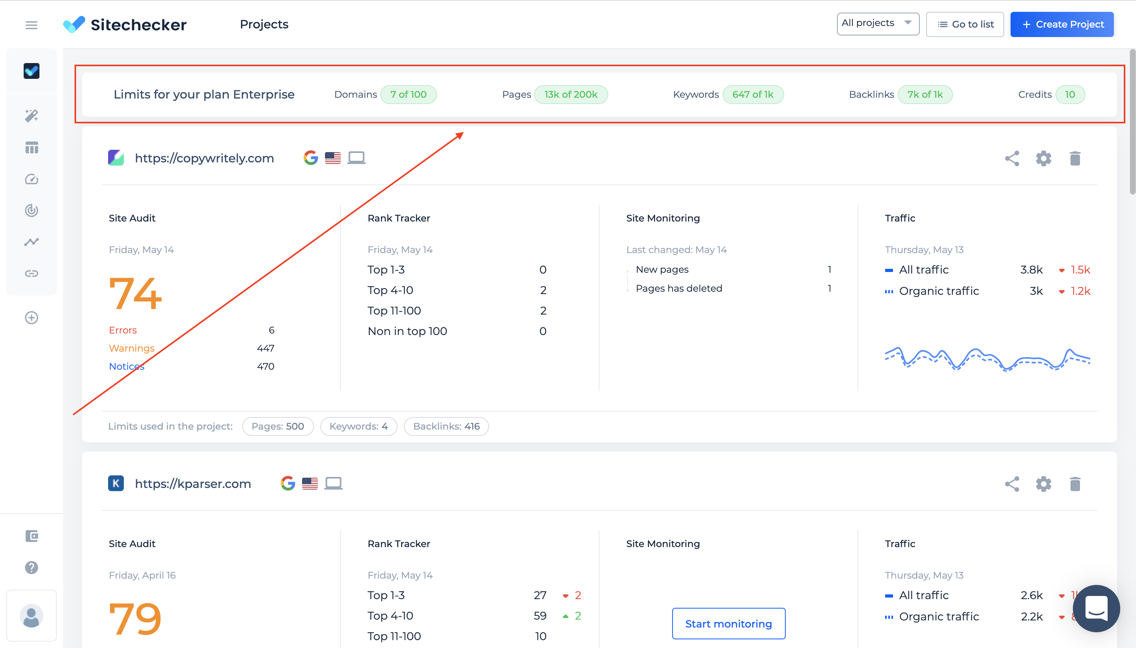Click the Pages 13k of 200k badge
Screen dimensions: 1136x648
(x=571, y=94)
